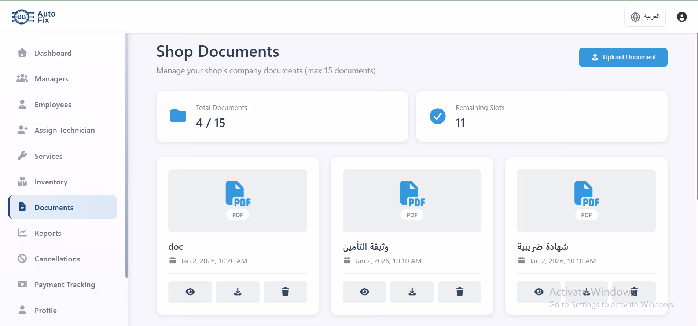Click the Services wrench icon
698x326 pixels.
pos(22,156)
